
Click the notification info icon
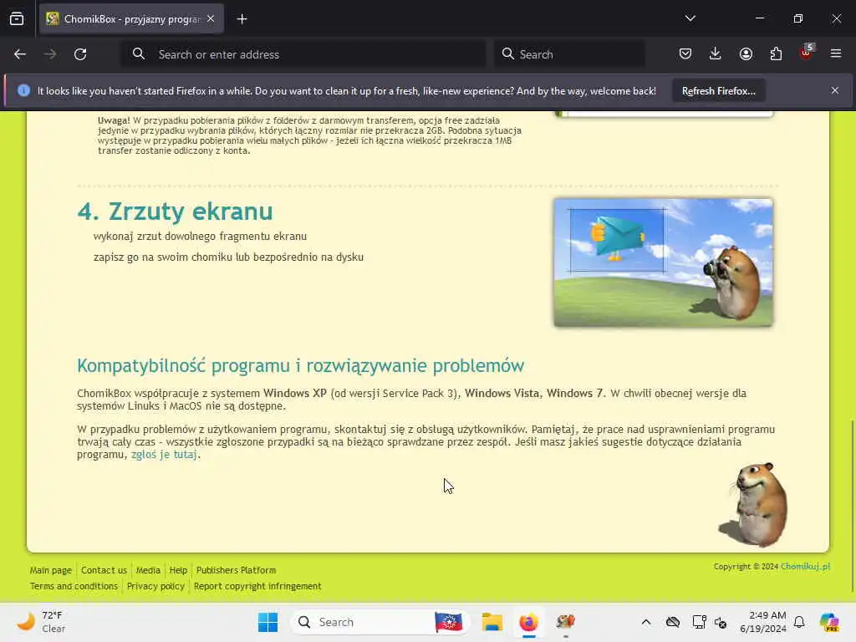point(23,90)
